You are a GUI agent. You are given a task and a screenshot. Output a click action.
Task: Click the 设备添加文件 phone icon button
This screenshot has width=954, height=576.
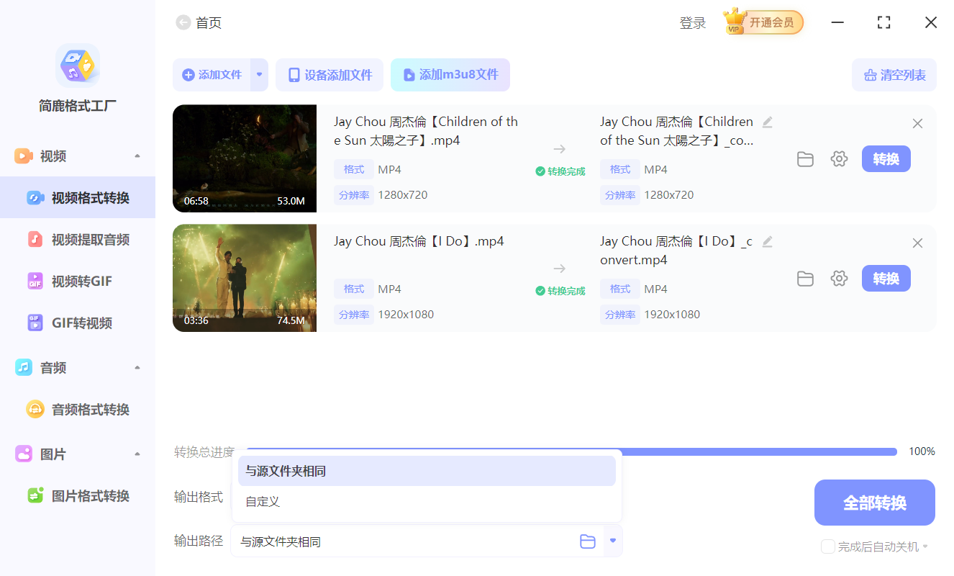click(330, 75)
